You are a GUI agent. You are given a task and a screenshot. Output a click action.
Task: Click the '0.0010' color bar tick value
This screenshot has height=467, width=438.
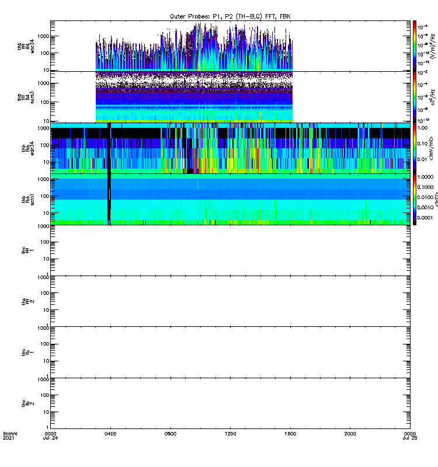(425, 207)
